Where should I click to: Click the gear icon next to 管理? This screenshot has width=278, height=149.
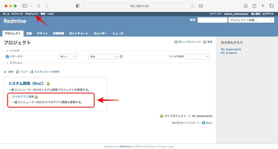204,42
